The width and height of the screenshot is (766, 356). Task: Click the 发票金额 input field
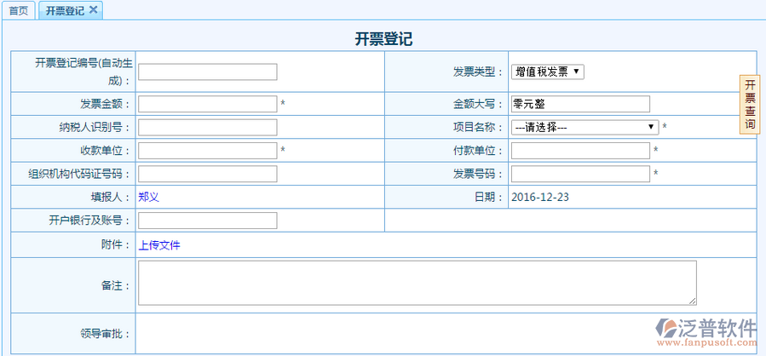[x=208, y=104]
